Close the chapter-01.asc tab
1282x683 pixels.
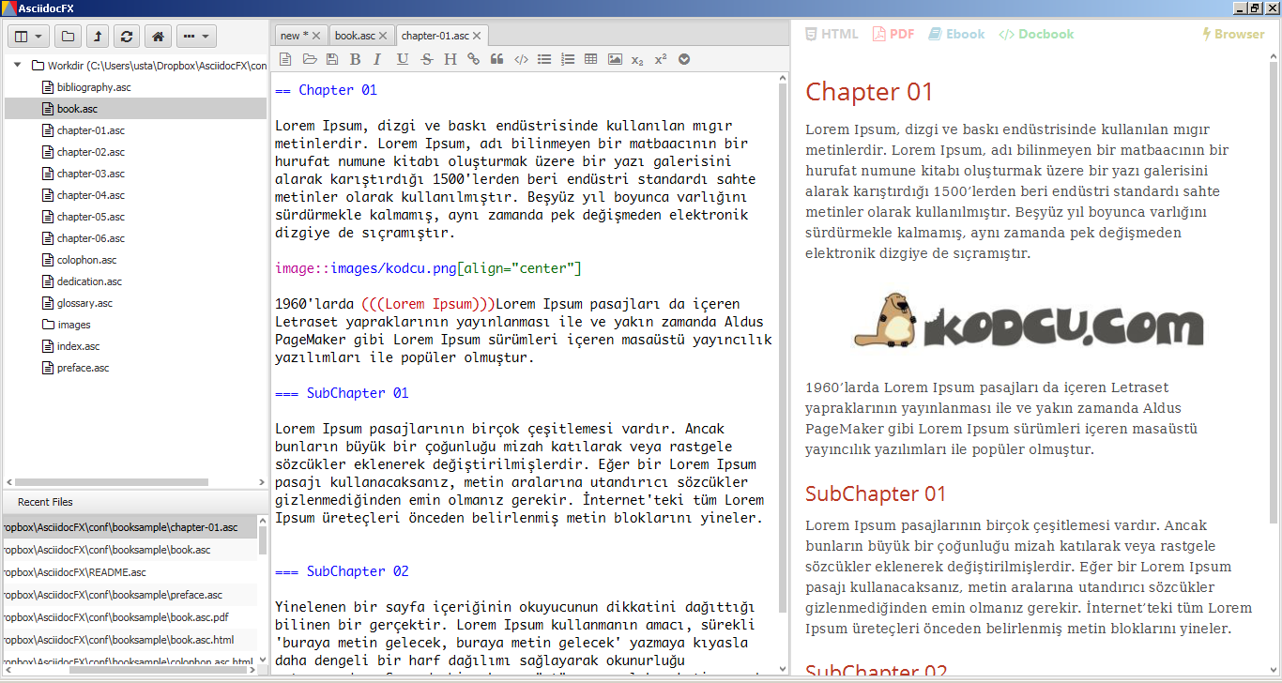pos(477,36)
